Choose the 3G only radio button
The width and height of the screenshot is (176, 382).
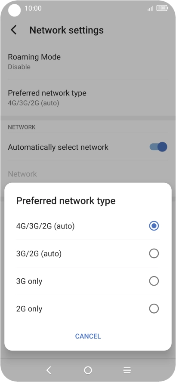click(154, 281)
